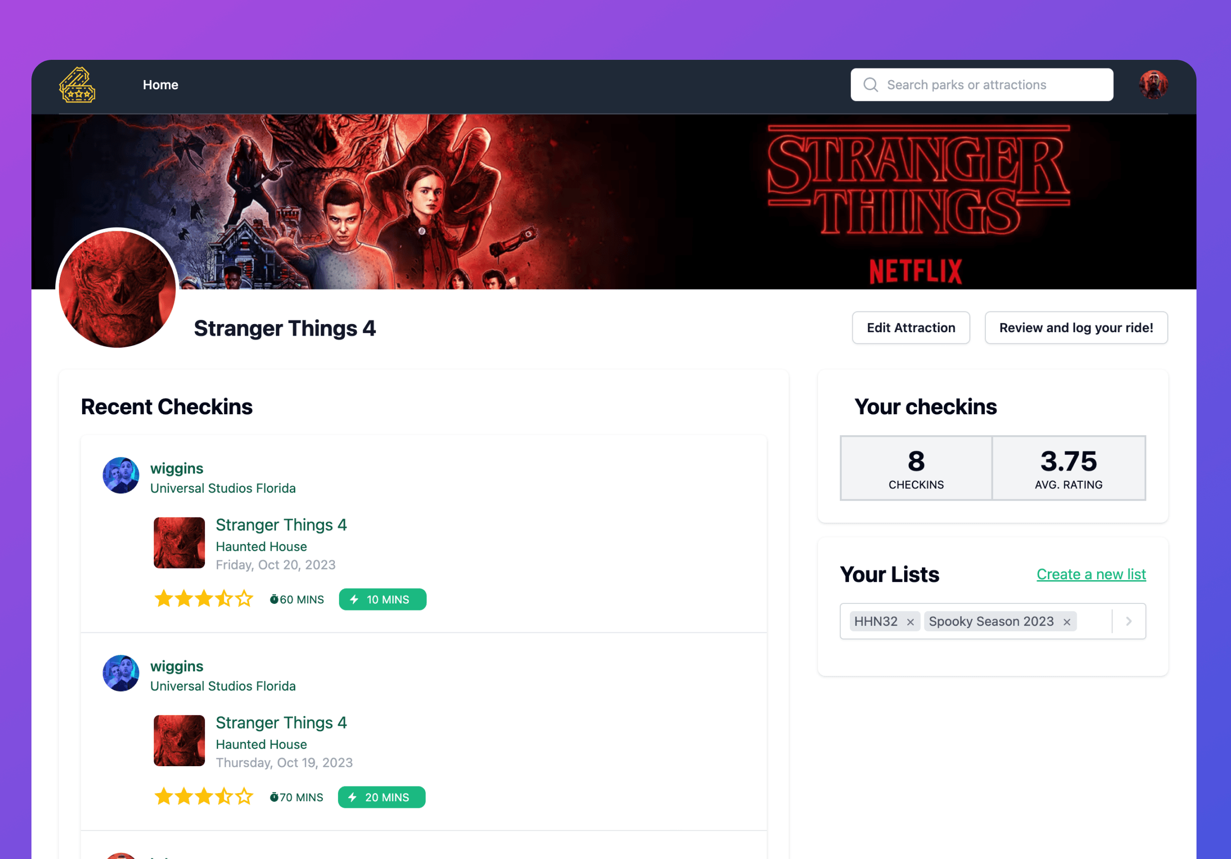Click the 60 MINS stopwatch wait time
This screenshot has height=859, width=1231.
[296, 599]
